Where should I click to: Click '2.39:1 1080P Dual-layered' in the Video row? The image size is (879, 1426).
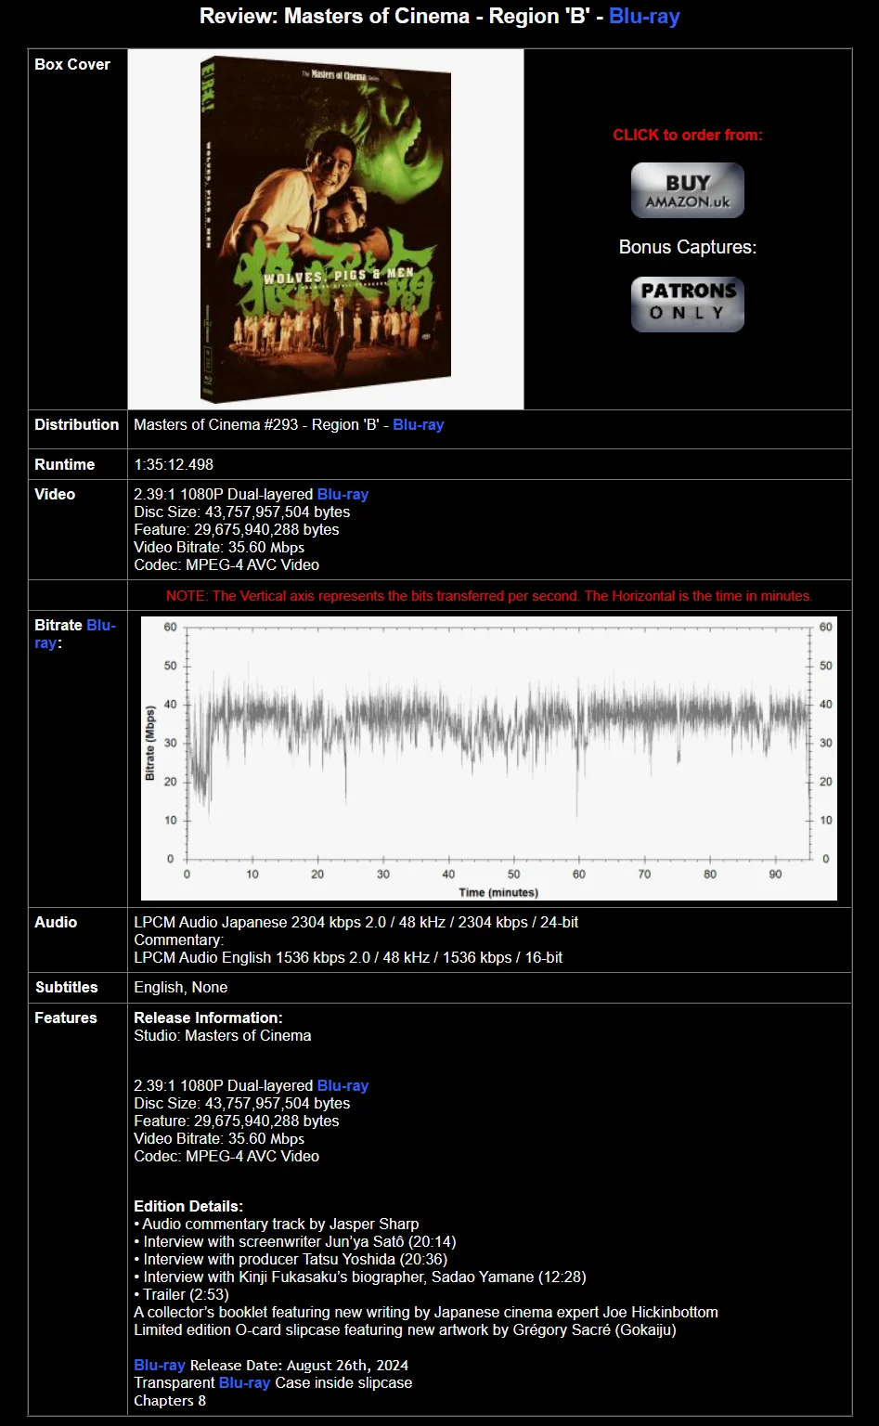point(224,494)
